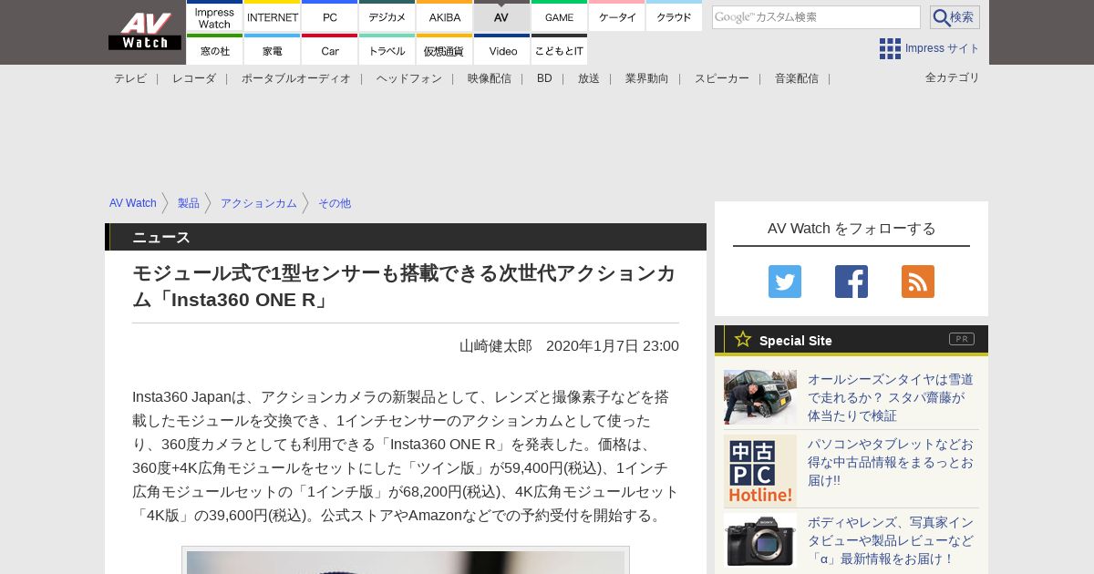Click the AV Watch logo
Image resolution: width=1094 pixels, height=574 pixels.
click(145, 31)
